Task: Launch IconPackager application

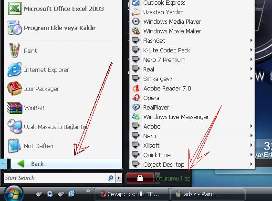Action: click(x=63, y=89)
